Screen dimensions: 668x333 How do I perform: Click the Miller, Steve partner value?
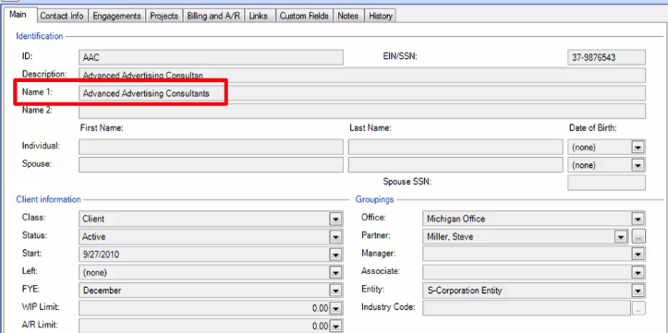click(450, 237)
